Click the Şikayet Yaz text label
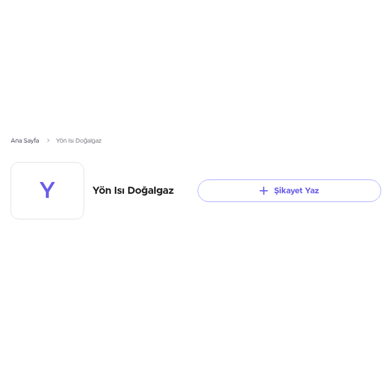392x392 pixels. coord(296,191)
